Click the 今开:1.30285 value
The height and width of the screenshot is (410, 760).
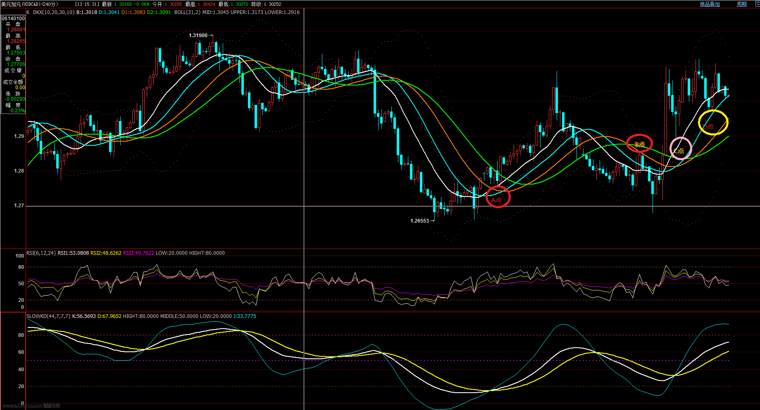(x=167, y=4)
